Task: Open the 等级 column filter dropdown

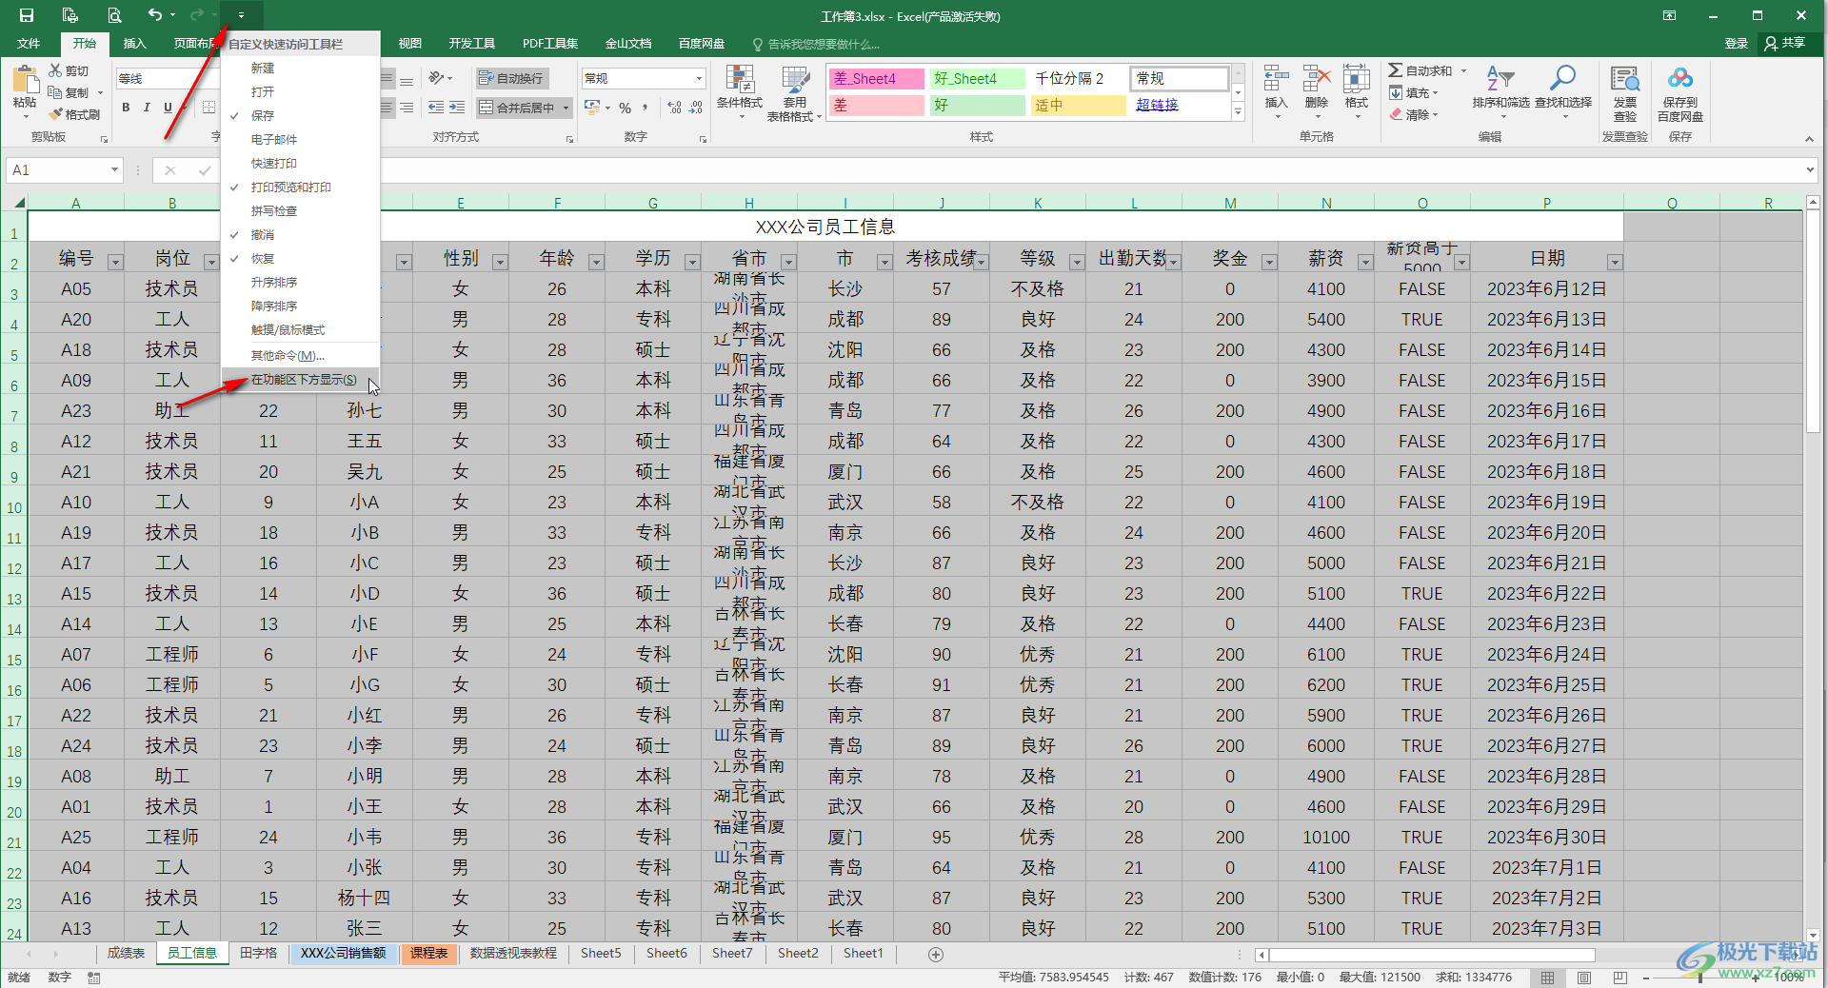Action: pos(1077,262)
